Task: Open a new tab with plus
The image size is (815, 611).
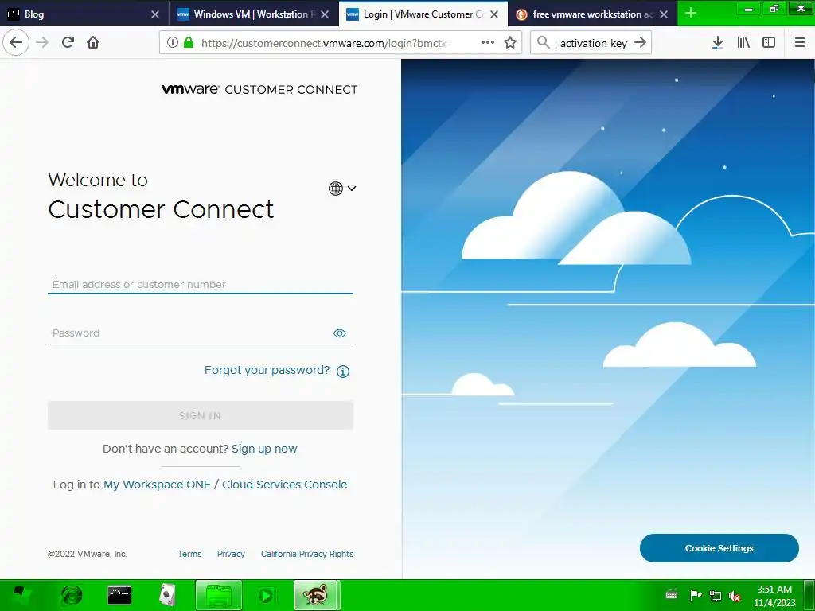Action: 691,14
